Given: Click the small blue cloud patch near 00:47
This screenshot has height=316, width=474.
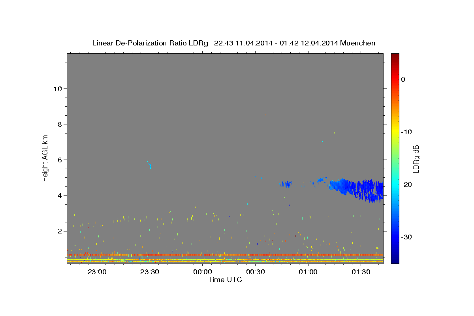Looking at the screenshot, I should point(286,184).
